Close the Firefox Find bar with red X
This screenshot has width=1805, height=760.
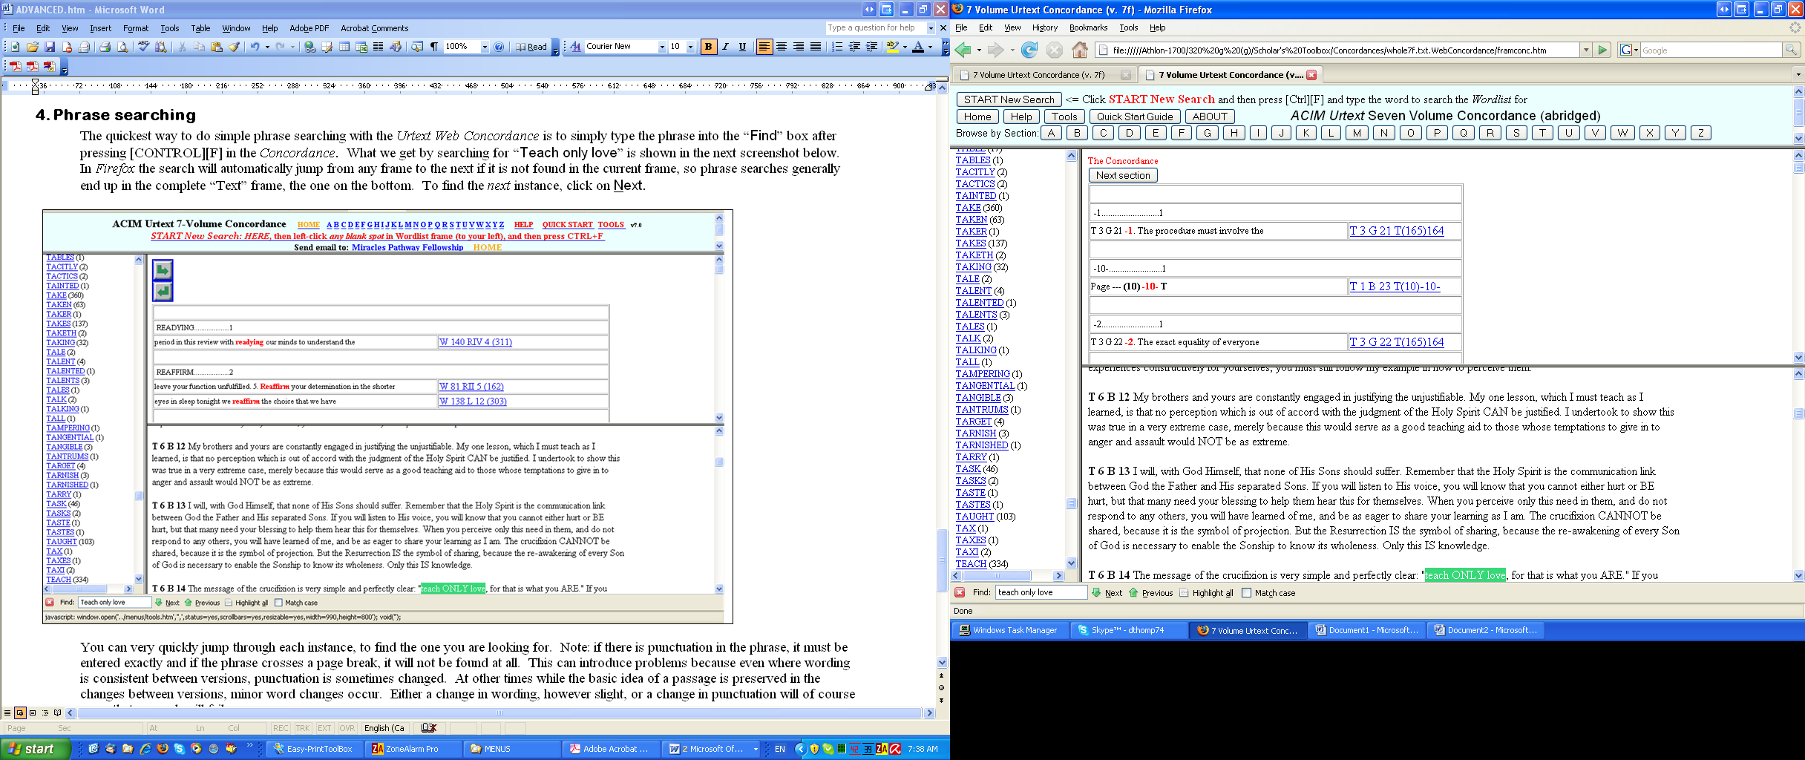coord(960,592)
